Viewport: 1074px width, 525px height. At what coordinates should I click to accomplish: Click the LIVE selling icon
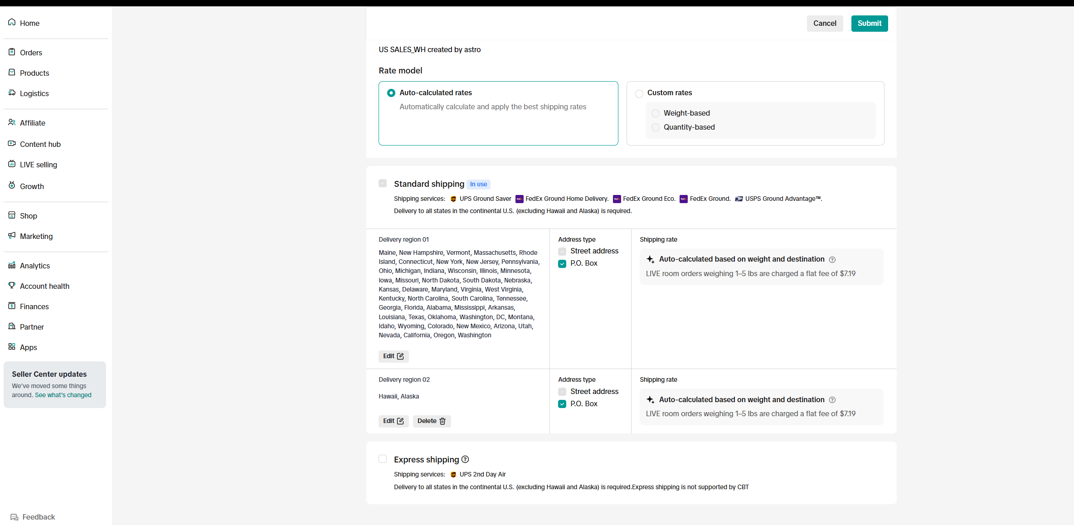coord(12,164)
